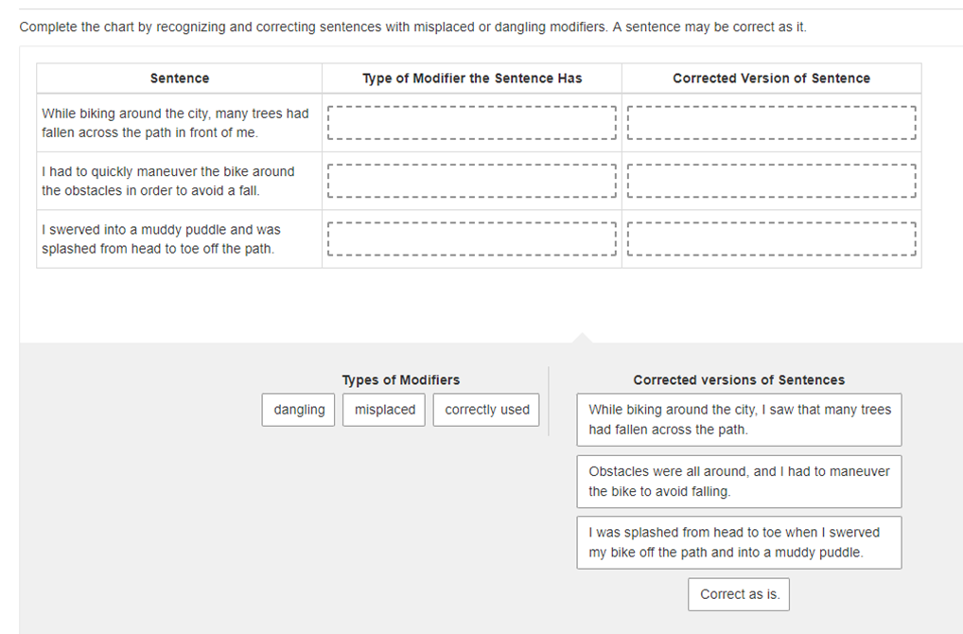
Task: Select 'Obstacles were all around' answer tile
Action: (739, 482)
